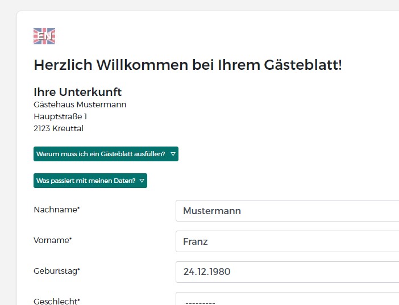Expand 'Was passiert mit meinen Daten?' section

[x=90, y=181]
